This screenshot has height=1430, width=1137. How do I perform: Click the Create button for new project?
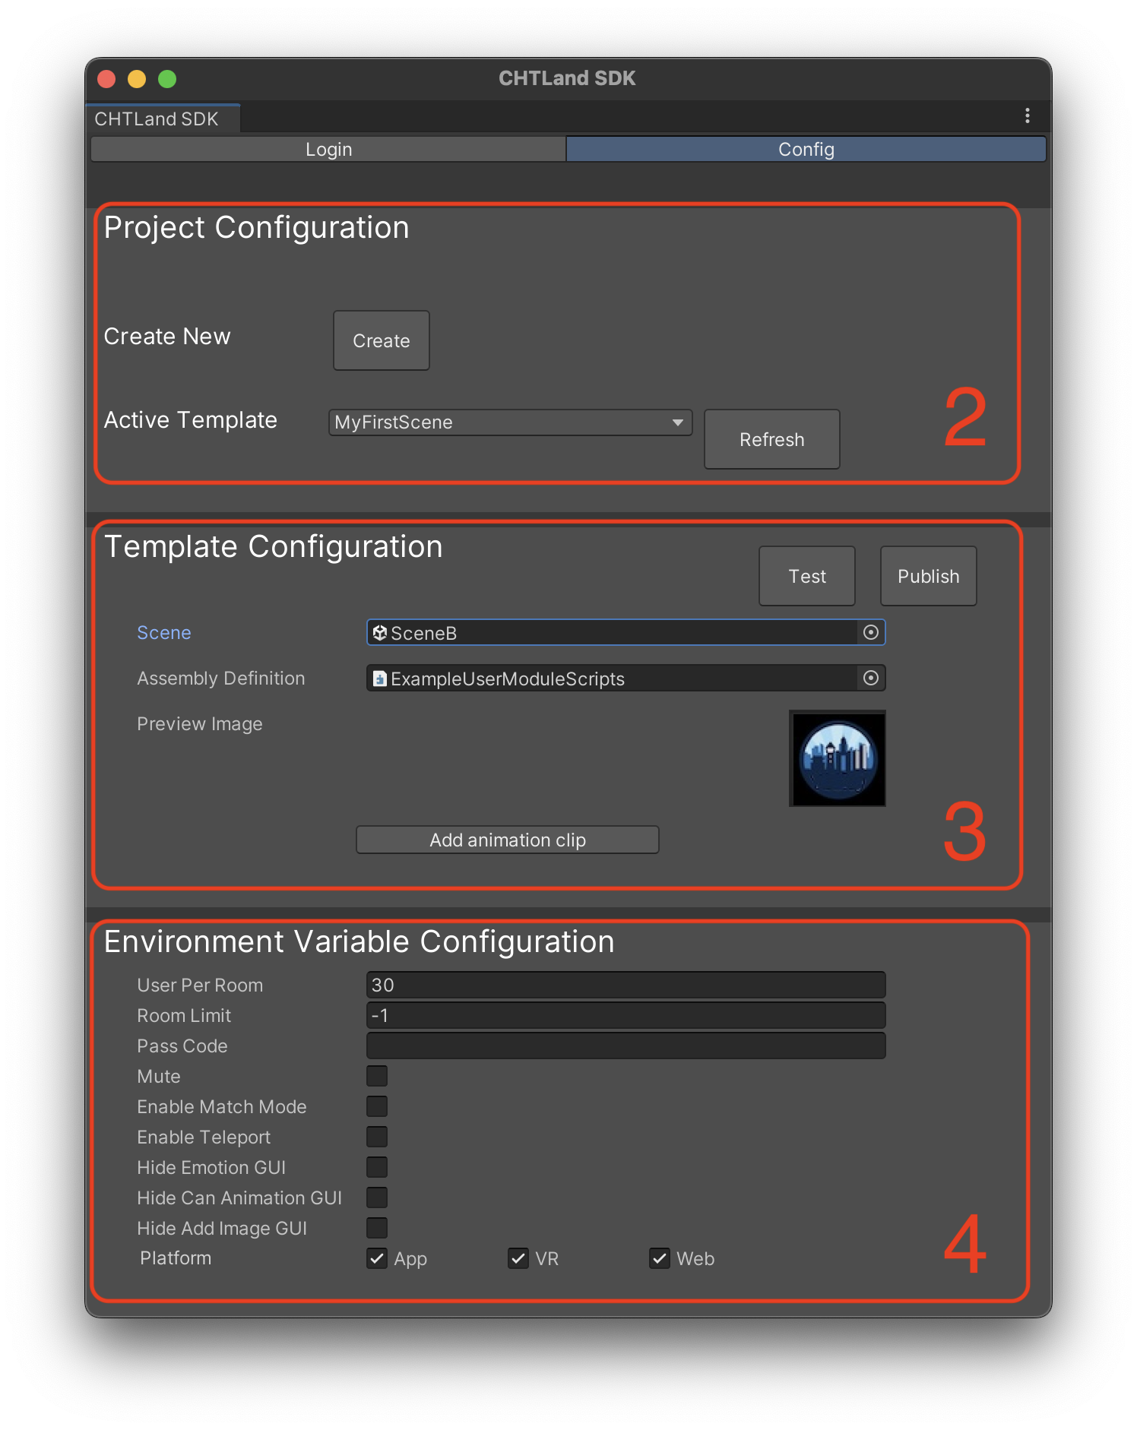pos(382,340)
